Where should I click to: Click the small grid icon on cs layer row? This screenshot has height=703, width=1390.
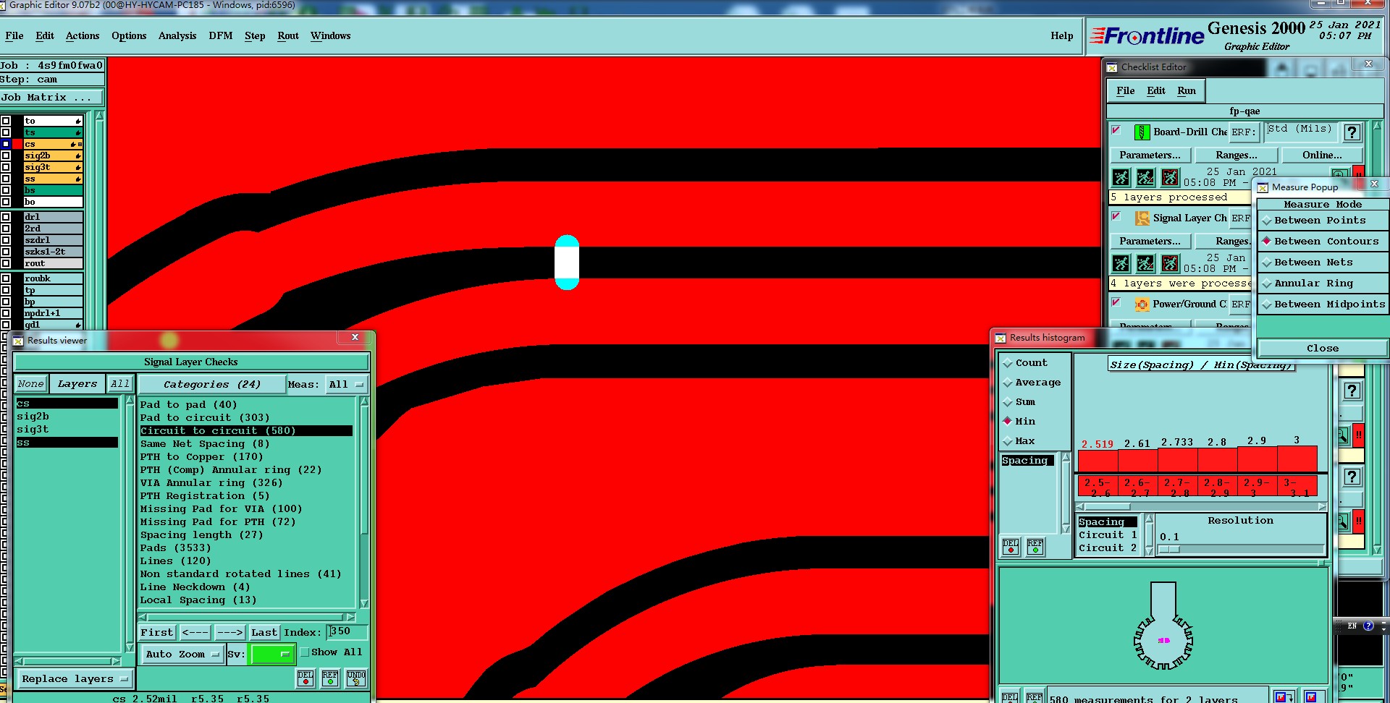click(x=80, y=145)
